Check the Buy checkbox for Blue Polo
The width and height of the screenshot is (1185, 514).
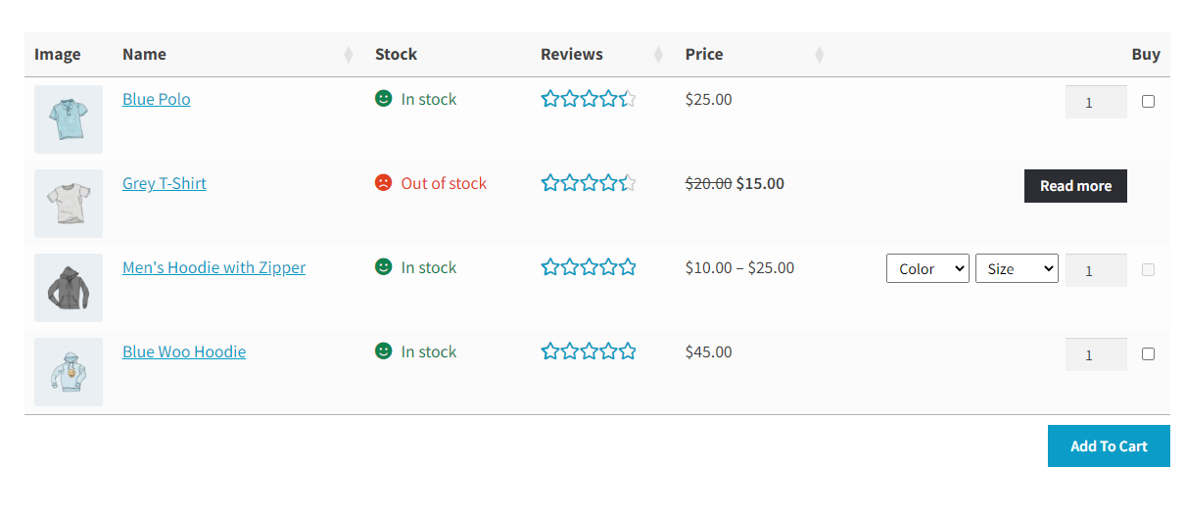point(1148,102)
